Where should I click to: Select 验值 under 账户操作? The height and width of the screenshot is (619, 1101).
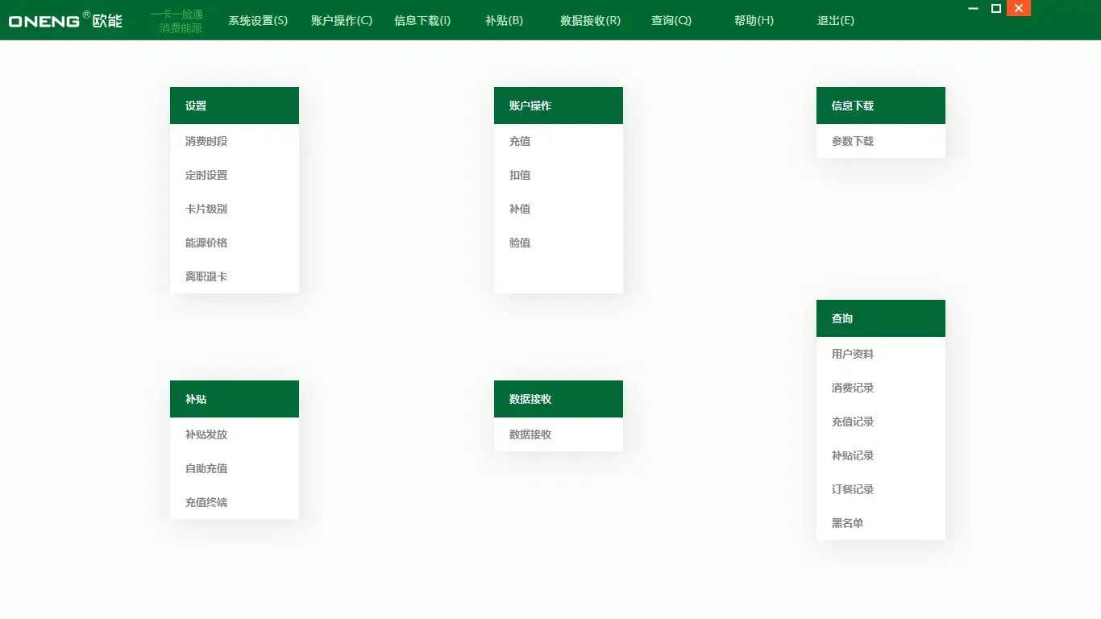tap(520, 243)
